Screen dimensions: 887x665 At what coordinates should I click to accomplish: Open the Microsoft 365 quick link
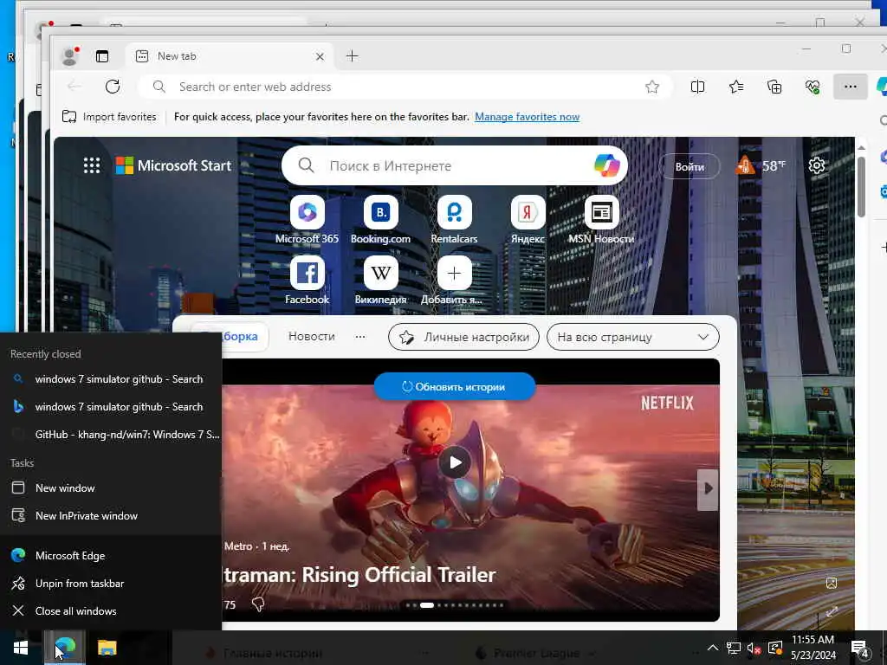[x=308, y=219]
